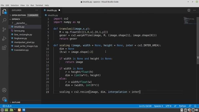Open the Run menu
This screenshot has height=112, width=199.
[32, 5]
